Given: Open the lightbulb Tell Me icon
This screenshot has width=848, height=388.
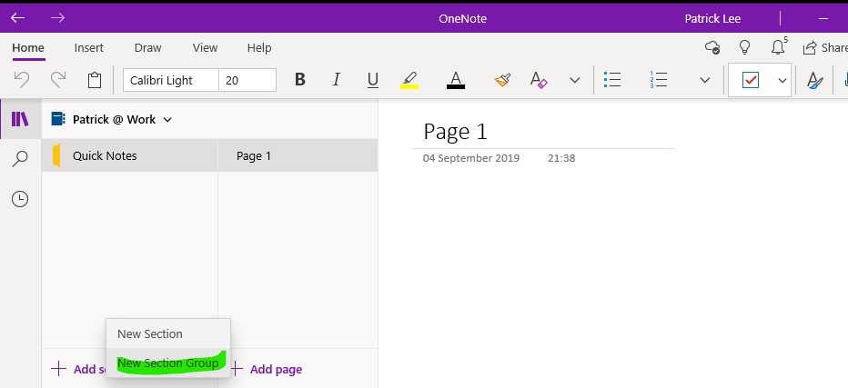Looking at the screenshot, I should click(x=744, y=47).
